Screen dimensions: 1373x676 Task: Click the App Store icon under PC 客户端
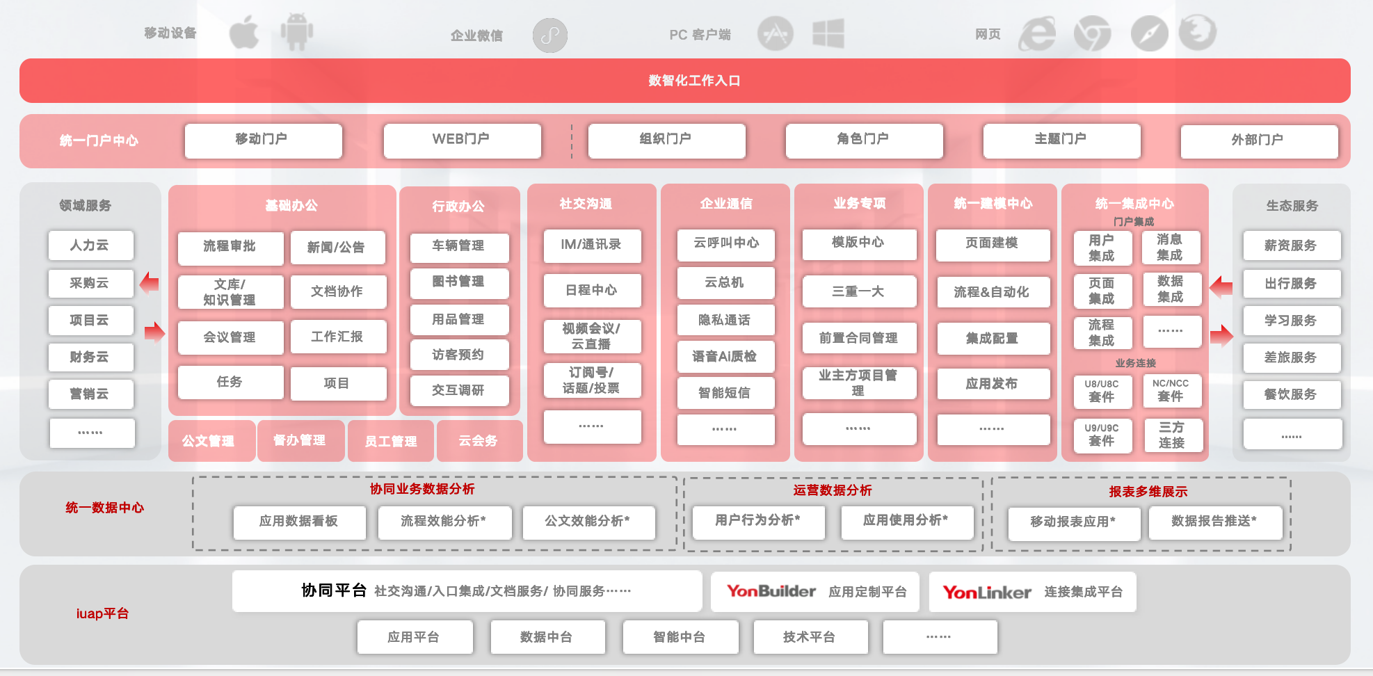coord(776,33)
